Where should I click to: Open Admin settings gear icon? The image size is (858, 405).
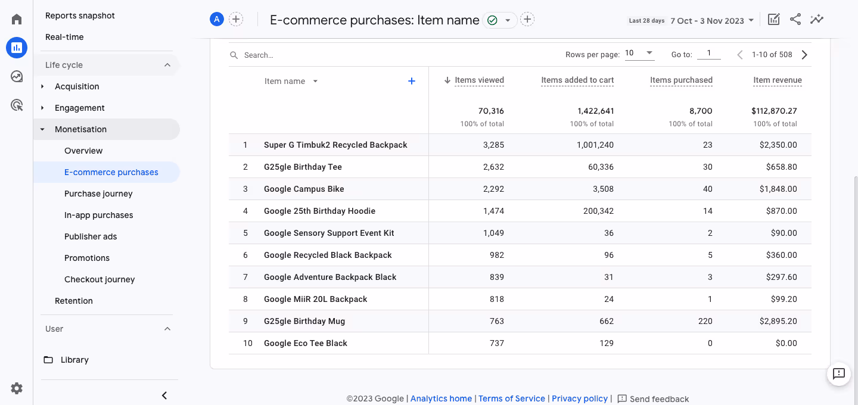17,388
